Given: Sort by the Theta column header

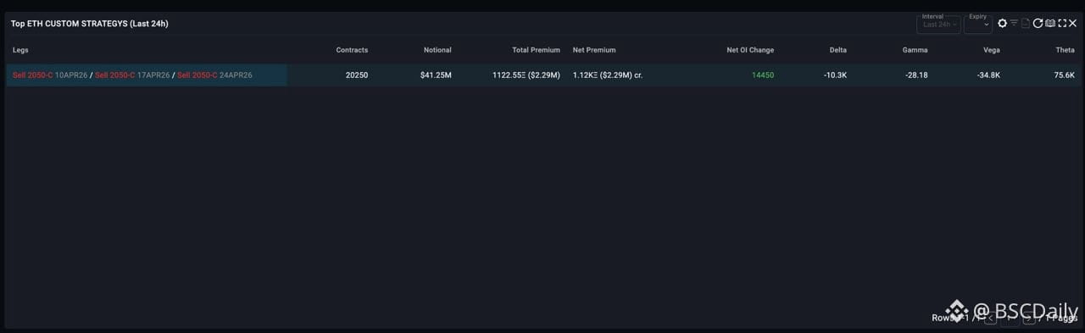Looking at the screenshot, I should tap(1065, 50).
